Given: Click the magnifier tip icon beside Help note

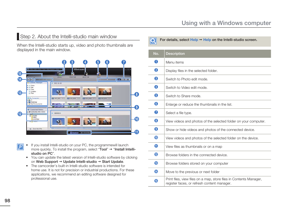Looking at the screenshot, I should click(x=153, y=41).
